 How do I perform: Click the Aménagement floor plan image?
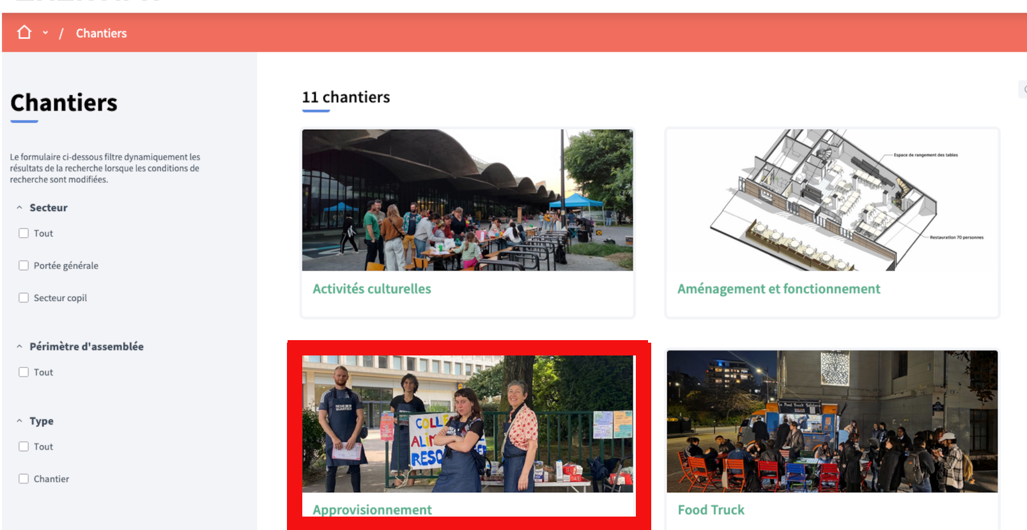click(832, 200)
